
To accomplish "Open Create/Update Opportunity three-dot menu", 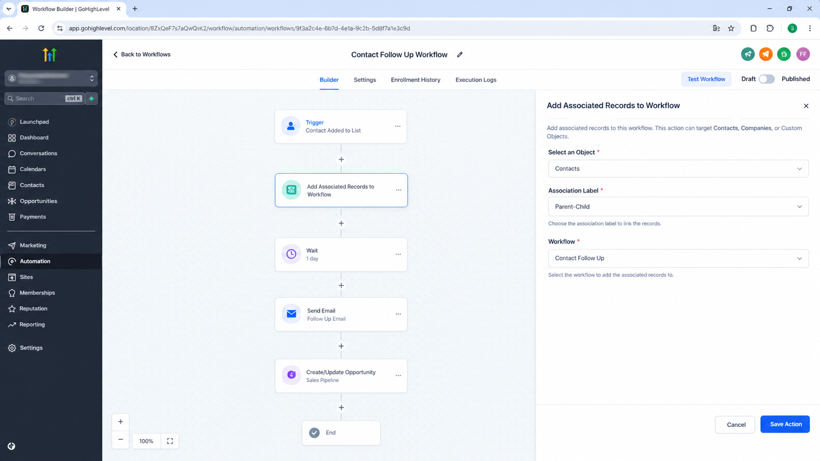I will 398,376.
